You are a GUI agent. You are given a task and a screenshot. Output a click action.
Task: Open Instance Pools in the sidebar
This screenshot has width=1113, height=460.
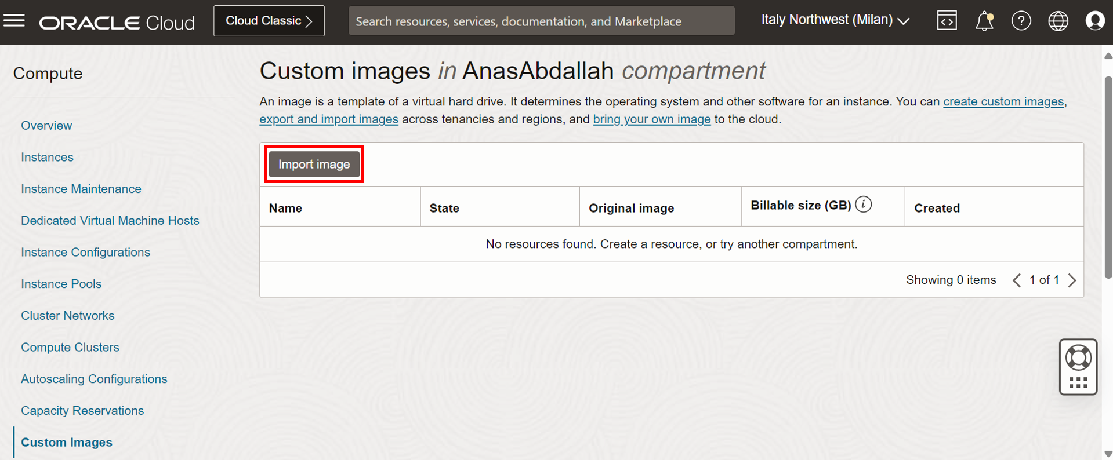click(61, 284)
